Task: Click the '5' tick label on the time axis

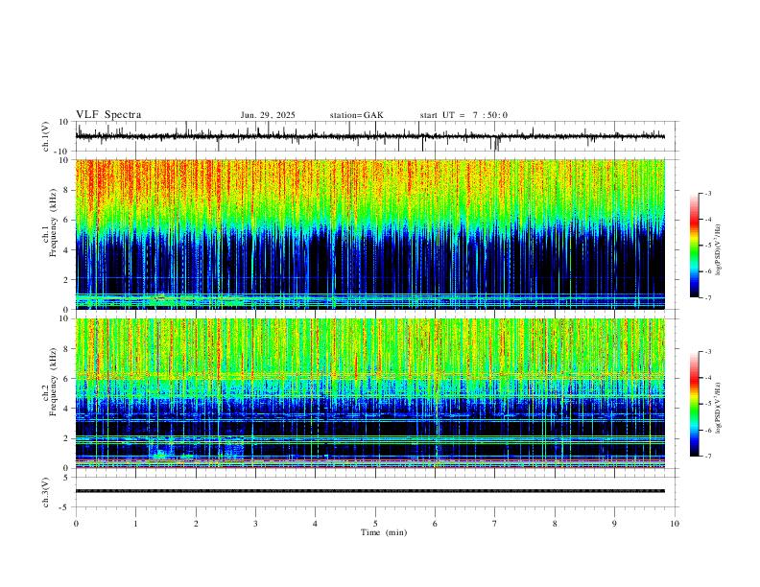Action: pos(375,524)
